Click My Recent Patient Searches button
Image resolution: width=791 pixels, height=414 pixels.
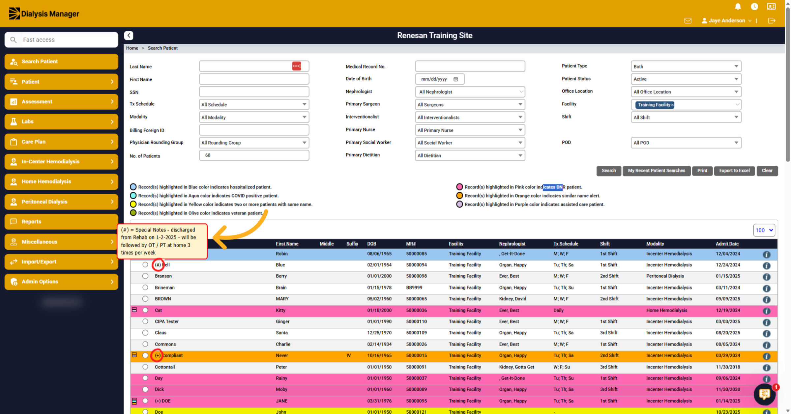point(656,171)
